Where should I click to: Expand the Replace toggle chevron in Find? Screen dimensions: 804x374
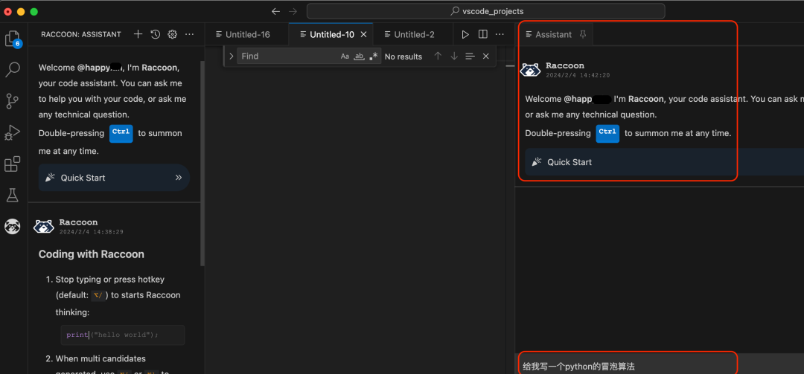232,57
